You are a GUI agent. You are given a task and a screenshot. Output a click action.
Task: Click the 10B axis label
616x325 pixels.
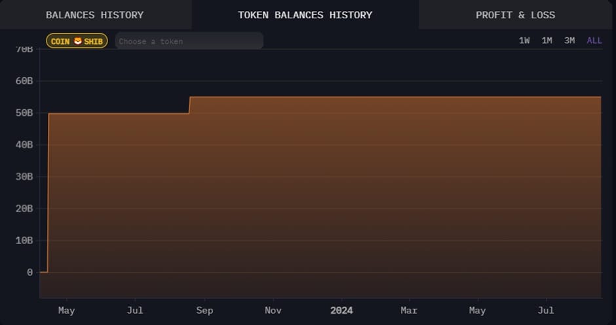pos(24,240)
